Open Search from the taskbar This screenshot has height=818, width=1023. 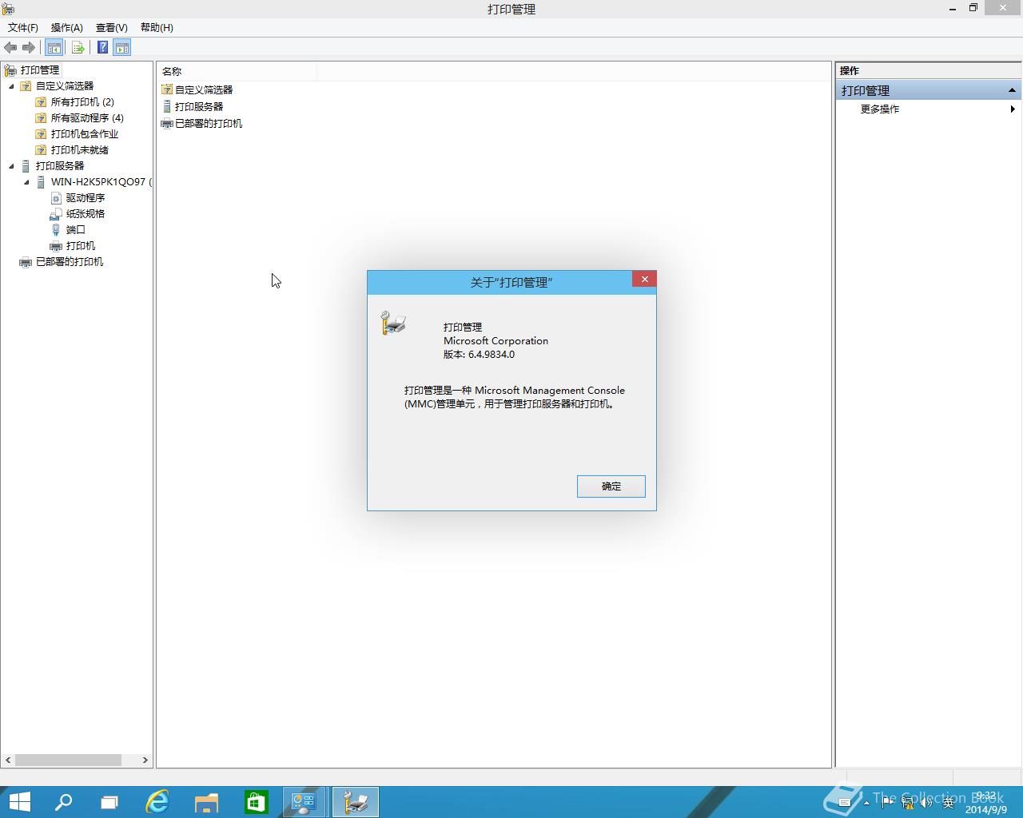click(63, 802)
